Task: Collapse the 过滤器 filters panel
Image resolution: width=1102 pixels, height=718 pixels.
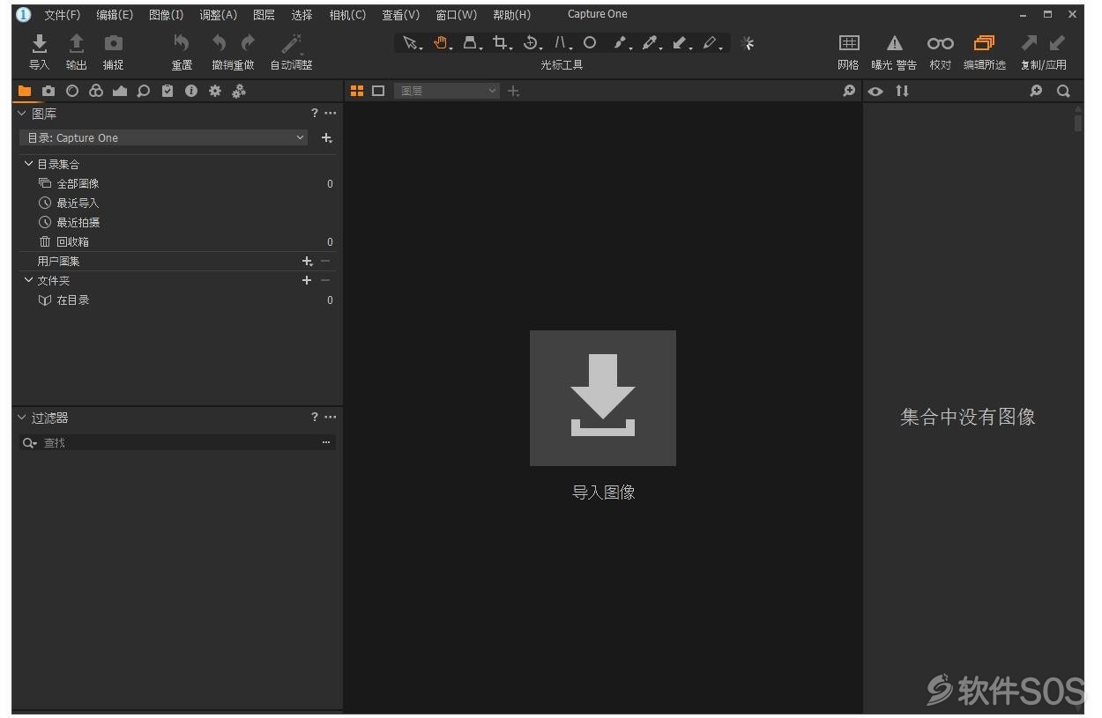Action: pos(22,417)
